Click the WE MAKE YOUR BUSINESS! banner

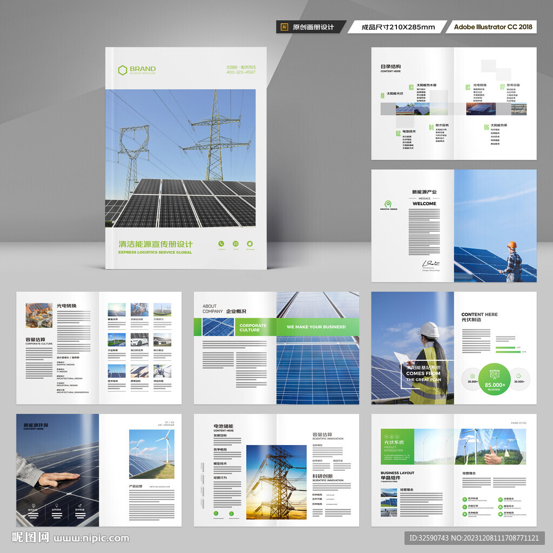(x=318, y=327)
